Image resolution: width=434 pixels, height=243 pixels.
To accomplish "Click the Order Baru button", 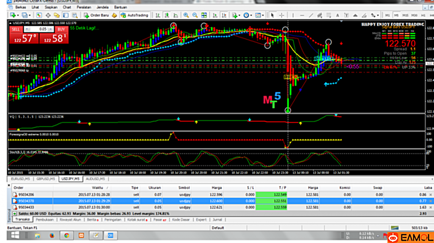I will (96, 15).
